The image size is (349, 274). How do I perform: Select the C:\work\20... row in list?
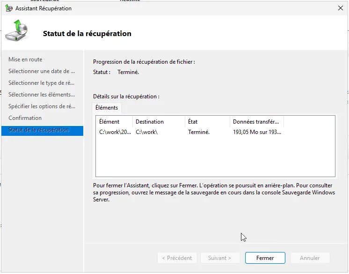[115, 132]
